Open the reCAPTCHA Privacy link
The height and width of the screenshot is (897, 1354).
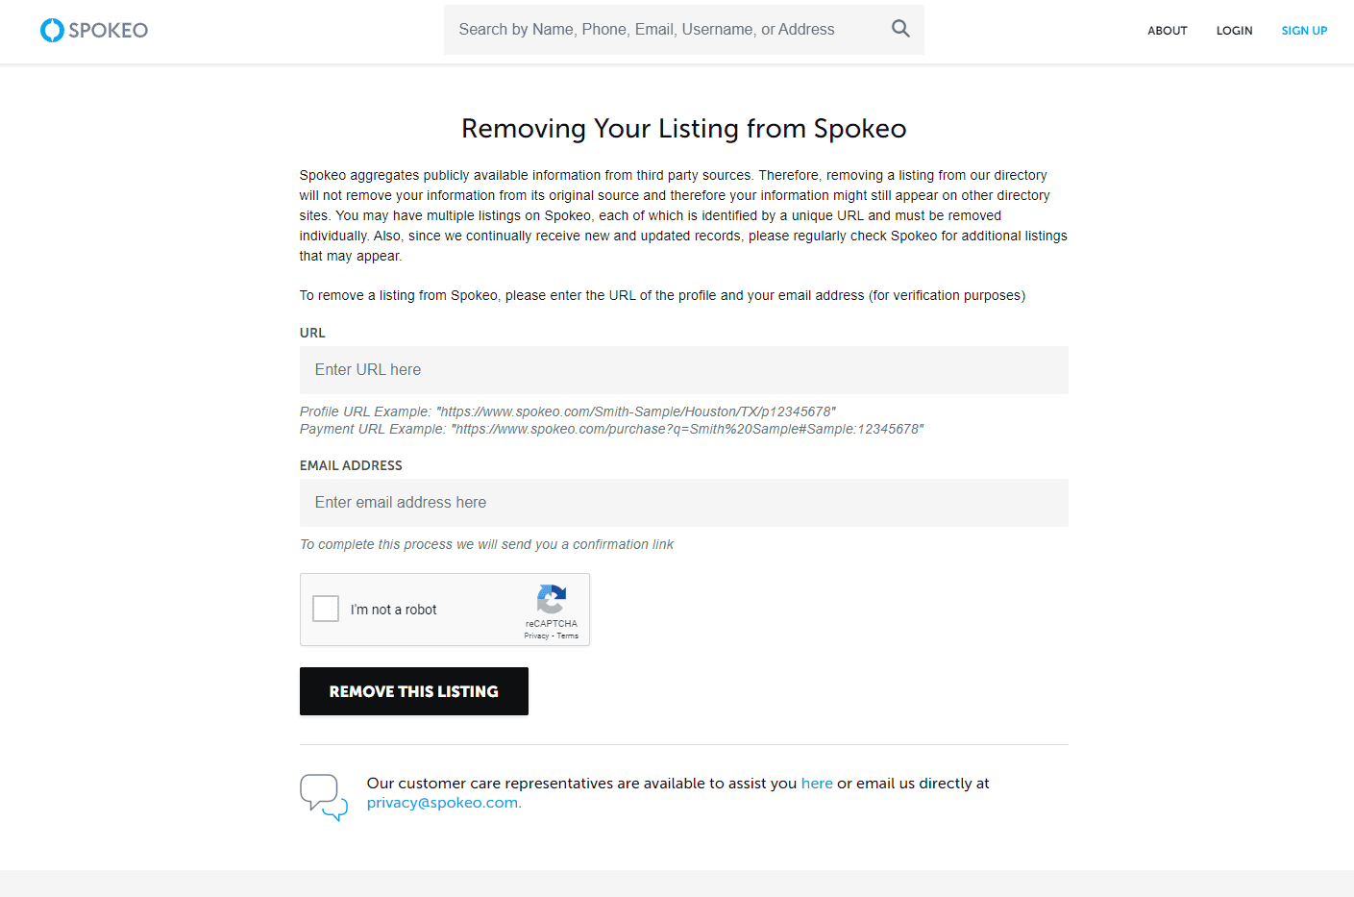tap(536, 635)
